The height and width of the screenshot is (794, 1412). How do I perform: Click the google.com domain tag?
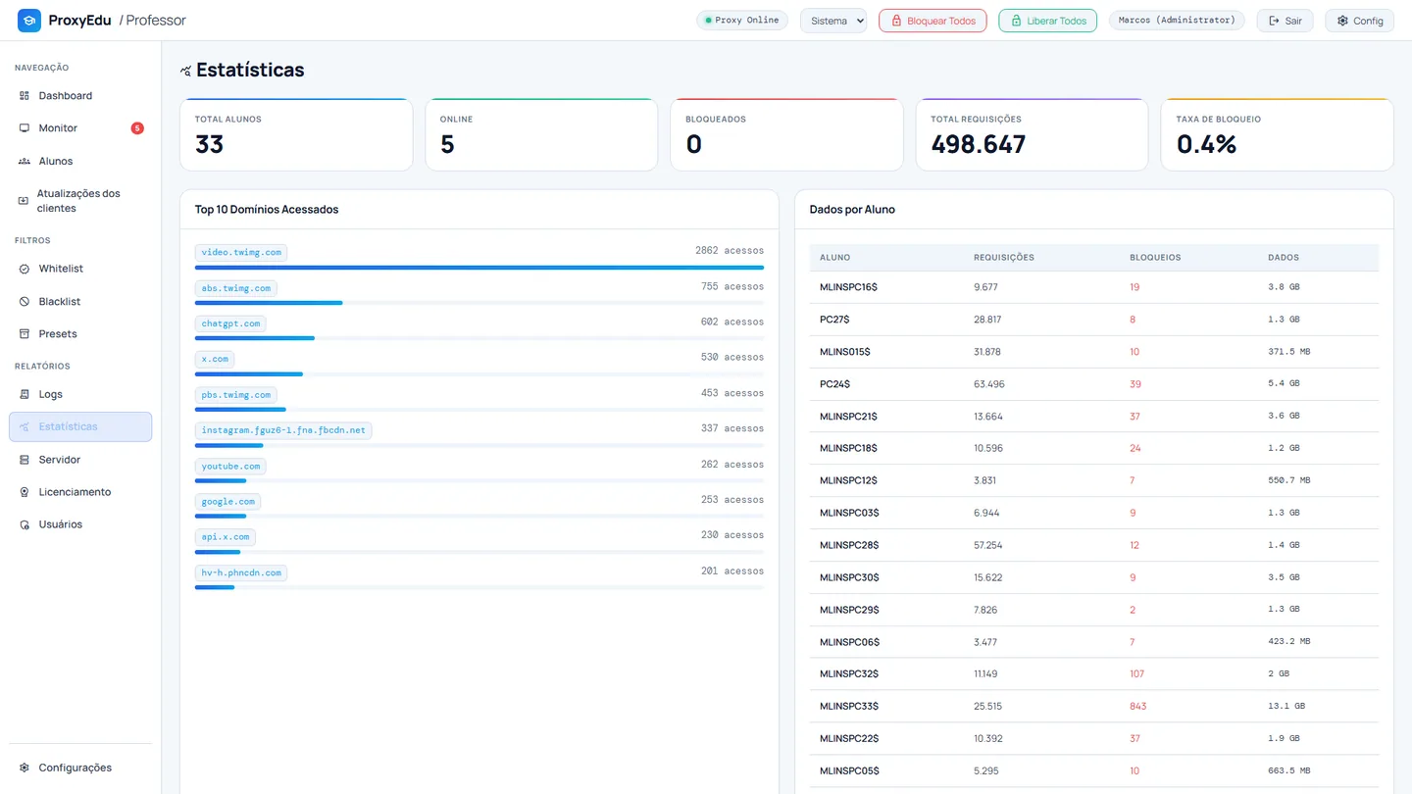(227, 502)
